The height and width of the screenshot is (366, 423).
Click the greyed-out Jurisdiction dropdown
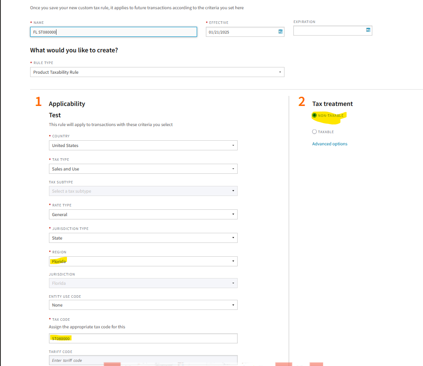[x=143, y=283]
